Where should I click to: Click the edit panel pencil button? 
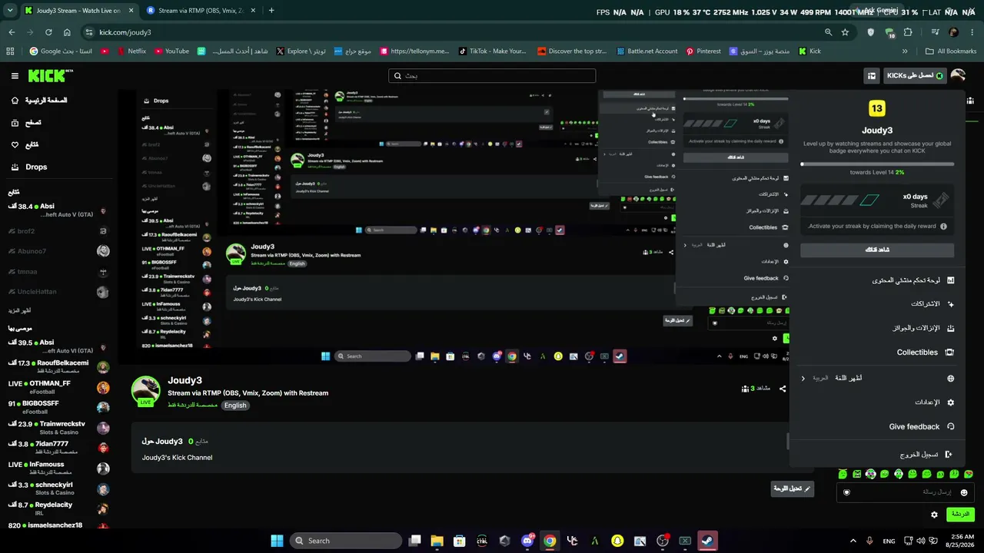click(792, 488)
